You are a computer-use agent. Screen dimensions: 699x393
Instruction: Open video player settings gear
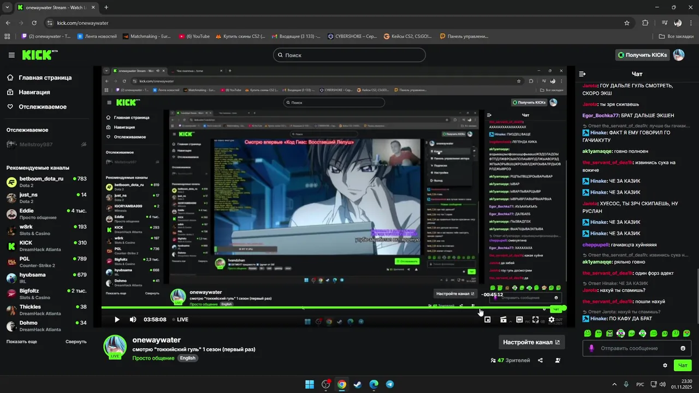click(552, 320)
